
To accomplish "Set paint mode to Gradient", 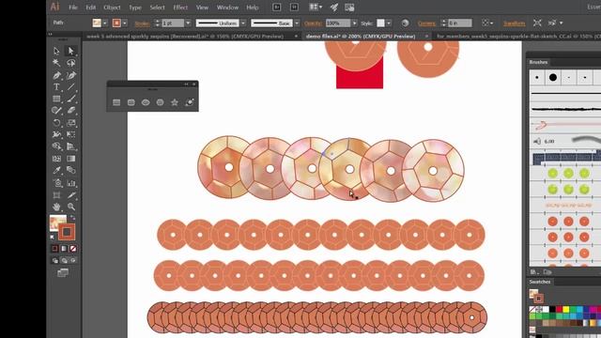I will [x=64, y=248].
